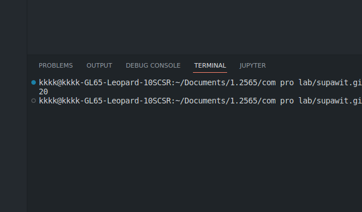Screen dimensions: 362x212
Task: Click the empty editor area above the panel
Action: (194, 27)
